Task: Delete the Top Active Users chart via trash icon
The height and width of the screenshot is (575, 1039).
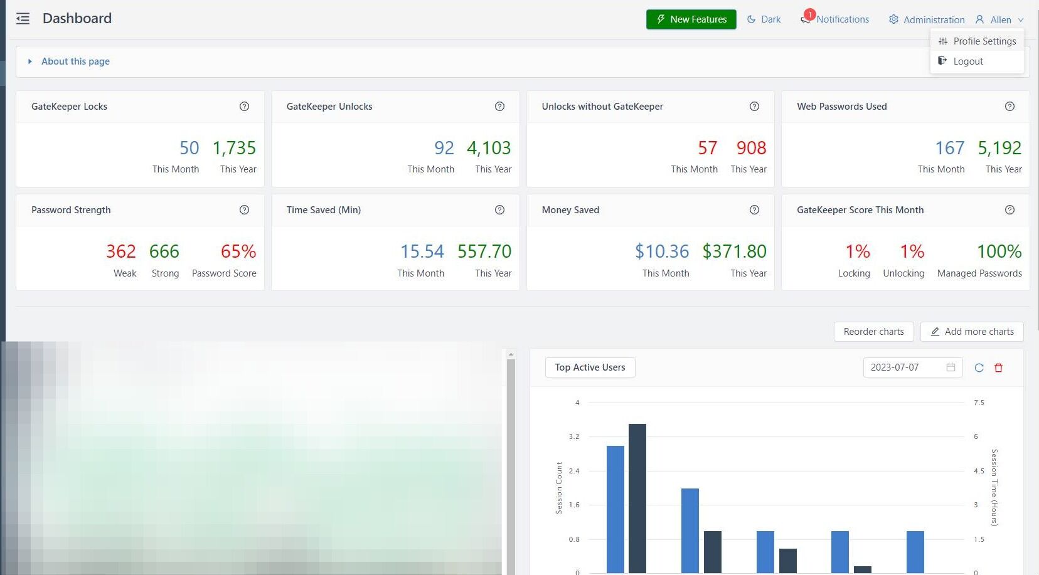Action: pyautogui.click(x=998, y=367)
